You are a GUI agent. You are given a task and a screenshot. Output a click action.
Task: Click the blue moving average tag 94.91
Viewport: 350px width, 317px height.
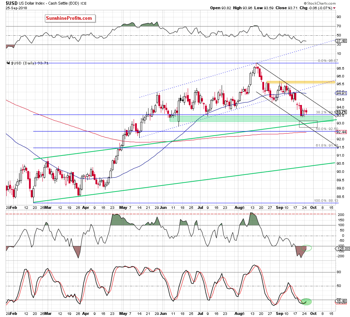tap(341, 93)
